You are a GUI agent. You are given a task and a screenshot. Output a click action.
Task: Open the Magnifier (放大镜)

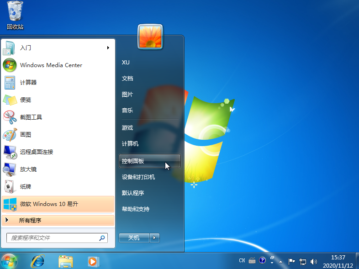pos(58,169)
